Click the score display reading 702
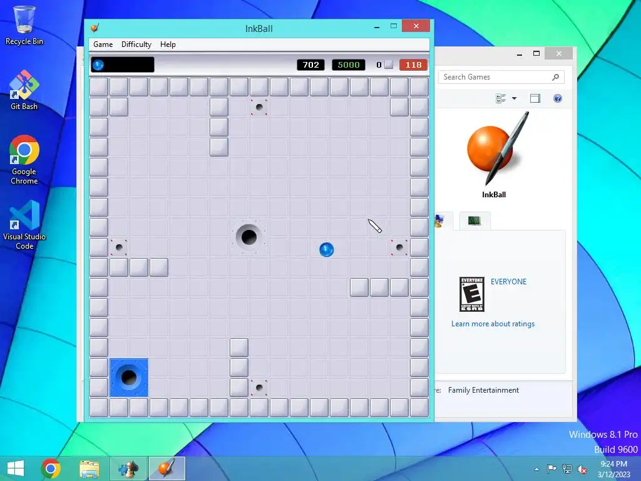 310,65
